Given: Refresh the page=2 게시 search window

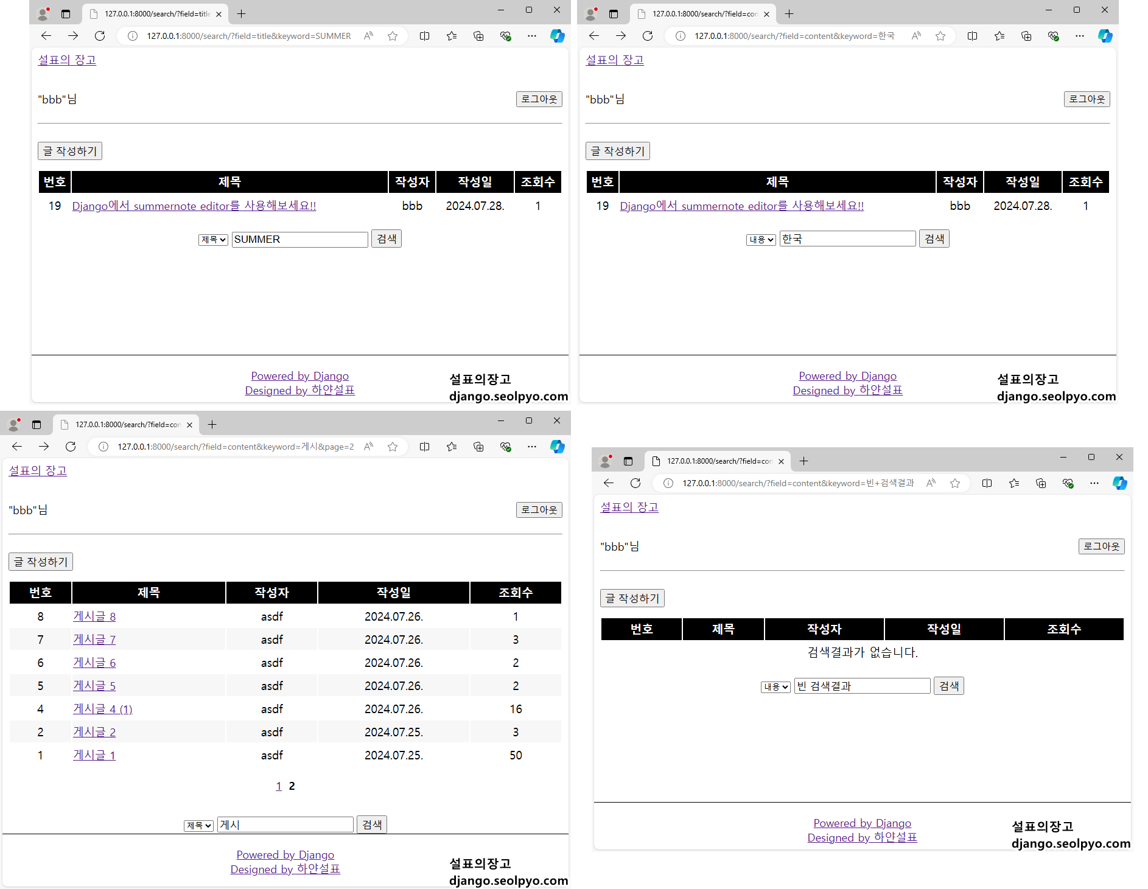Looking at the screenshot, I should pos(71,447).
